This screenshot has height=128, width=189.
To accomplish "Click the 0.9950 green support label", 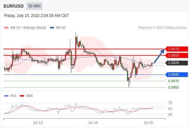I will tap(173, 87).
